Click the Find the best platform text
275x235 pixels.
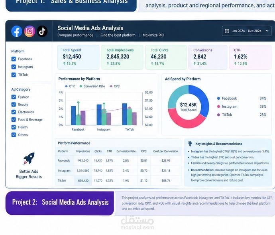[x=118, y=35]
